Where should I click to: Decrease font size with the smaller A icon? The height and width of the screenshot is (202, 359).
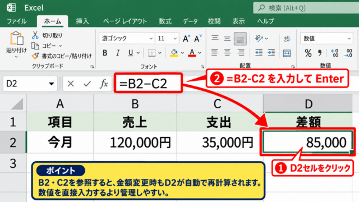[x=197, y=39]
